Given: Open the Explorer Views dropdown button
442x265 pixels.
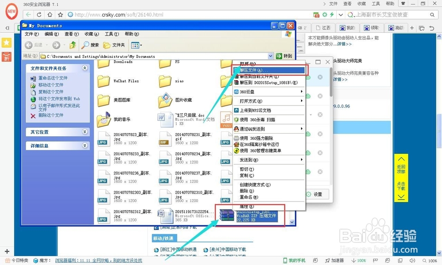Looking at the screenshot, I should (x=137, y=45).
